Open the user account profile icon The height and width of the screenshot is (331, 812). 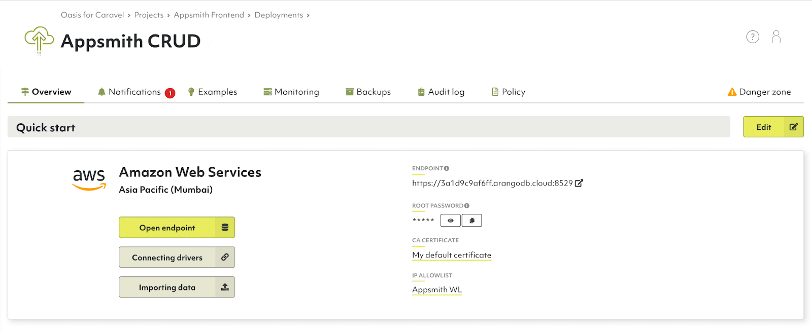[x=776, y=36]
